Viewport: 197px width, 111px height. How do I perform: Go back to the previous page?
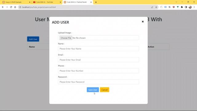point(3,7)
